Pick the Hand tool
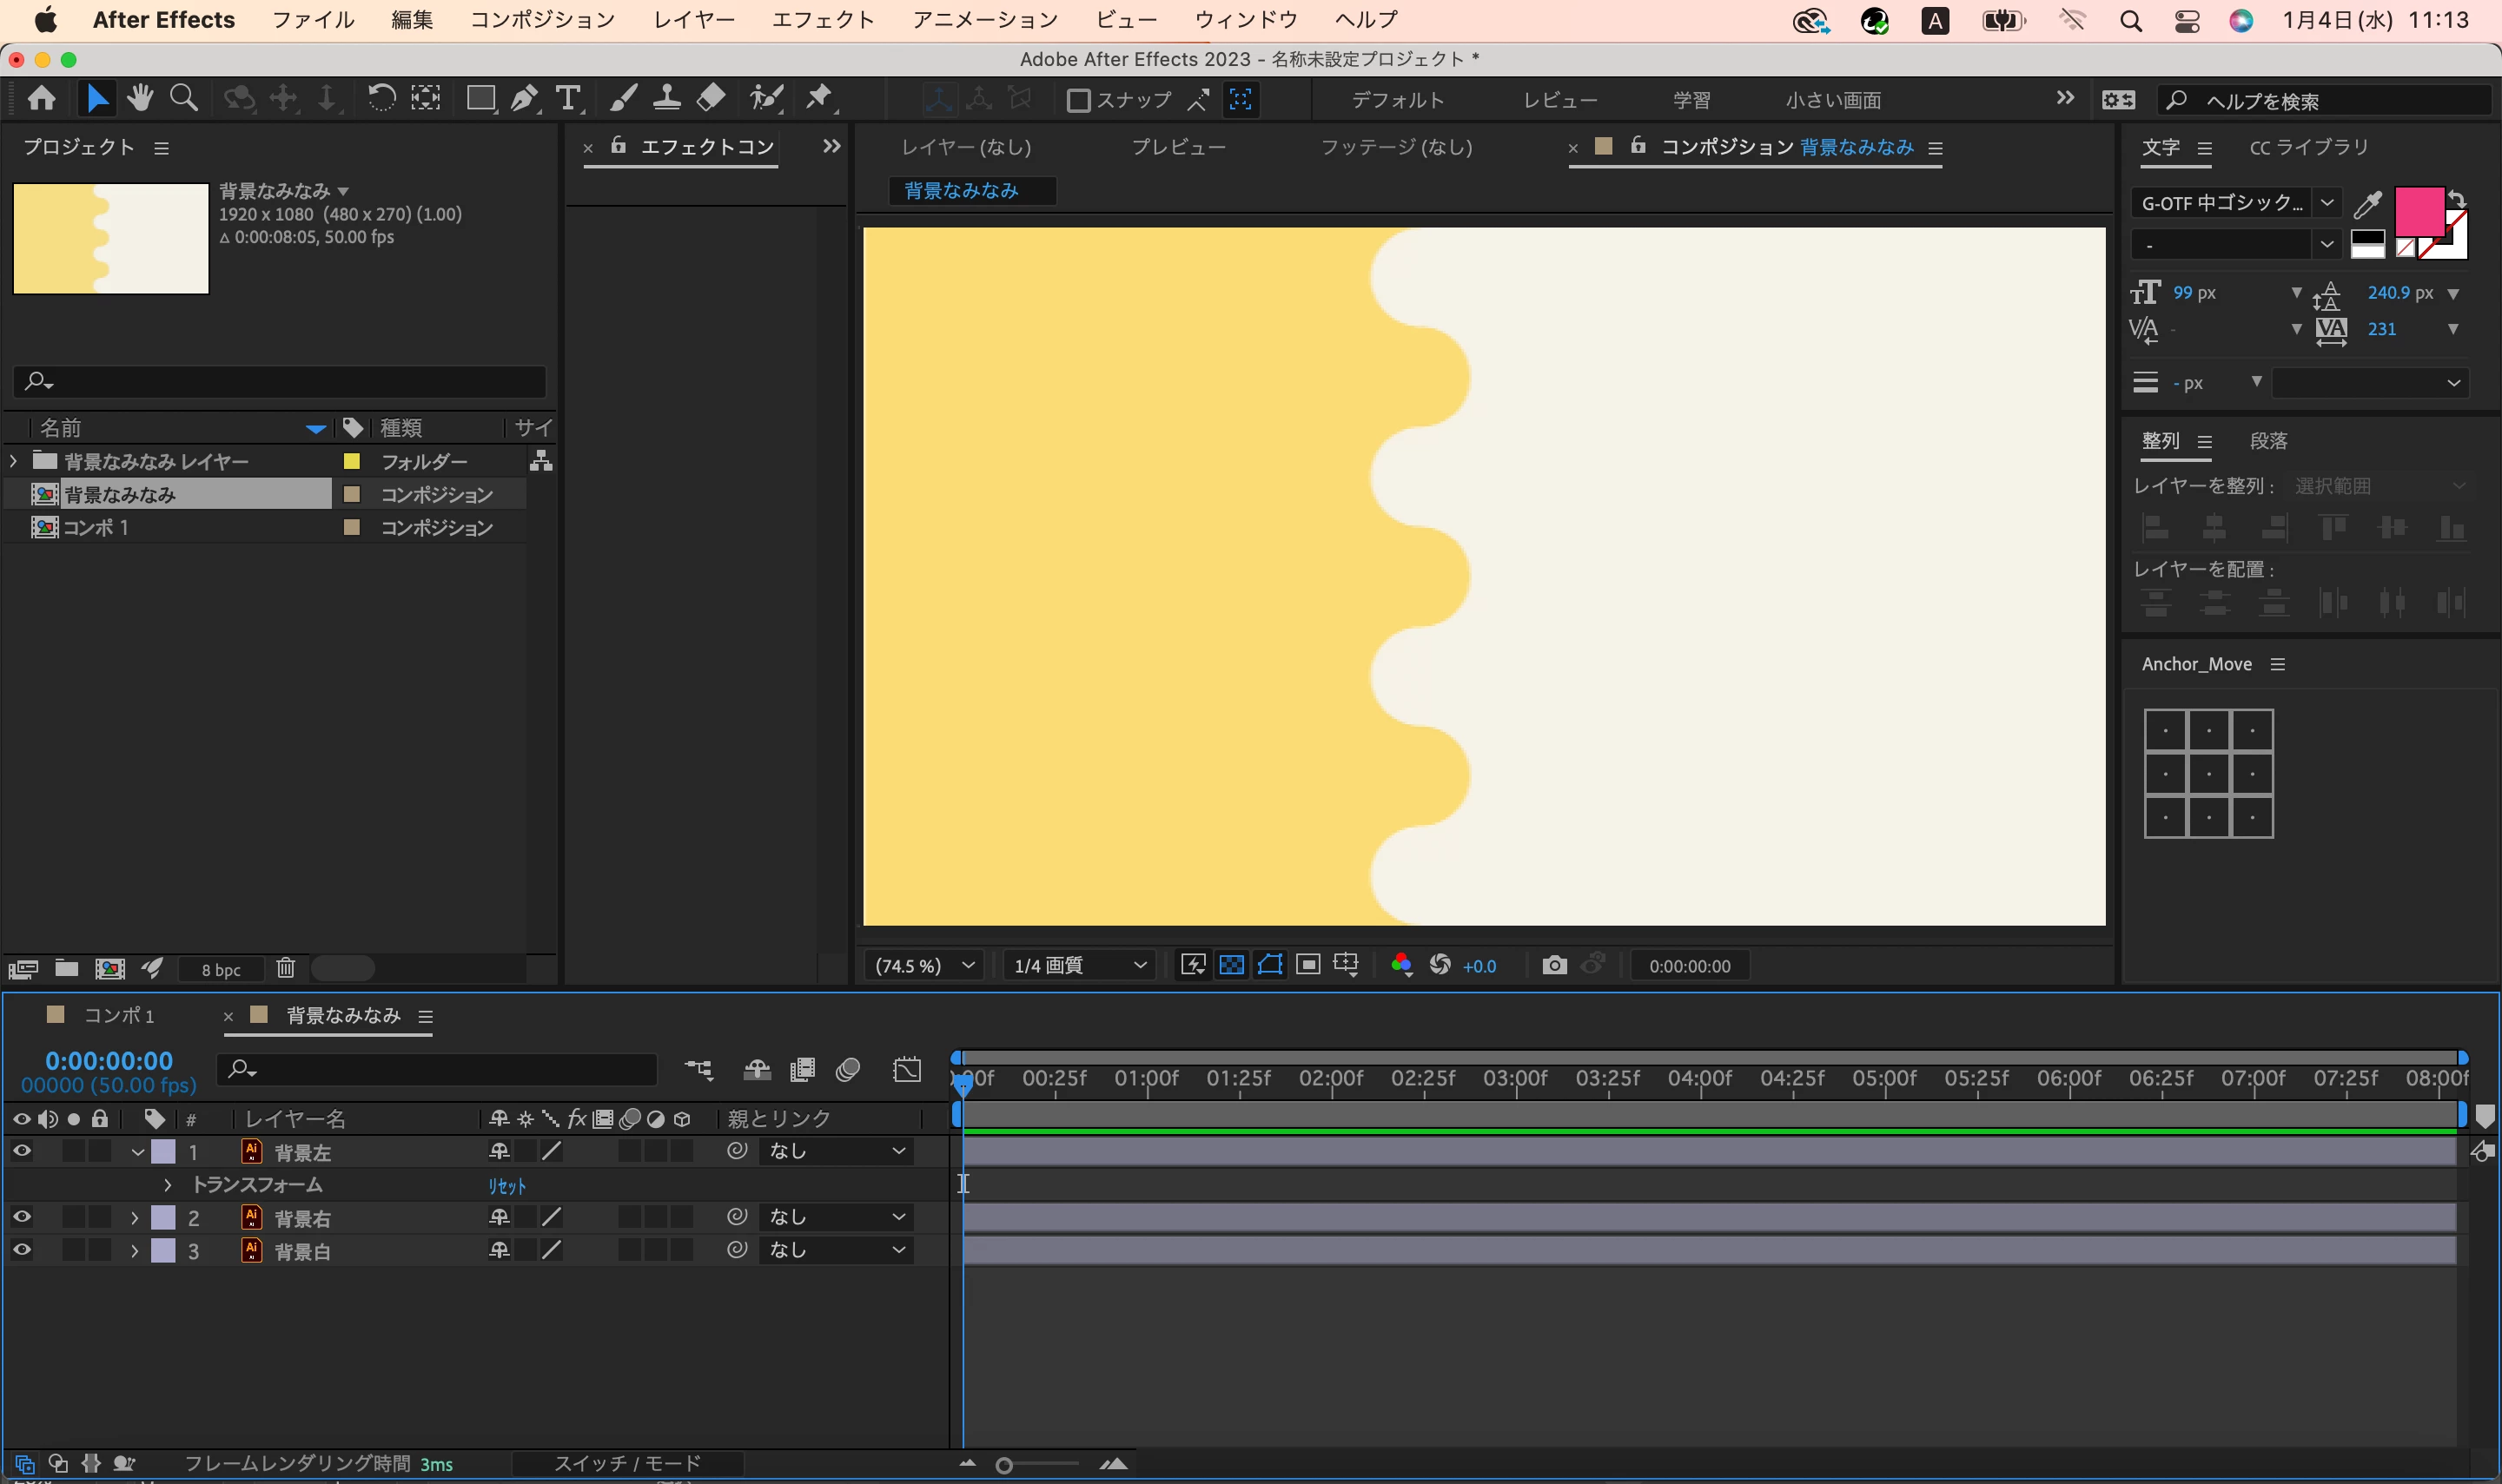 coord(140,98)
